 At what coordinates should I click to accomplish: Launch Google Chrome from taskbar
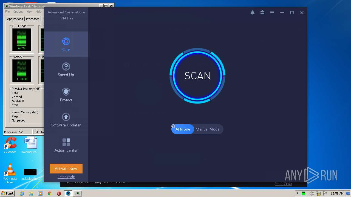pyautogui.click(x=50, y=193)
